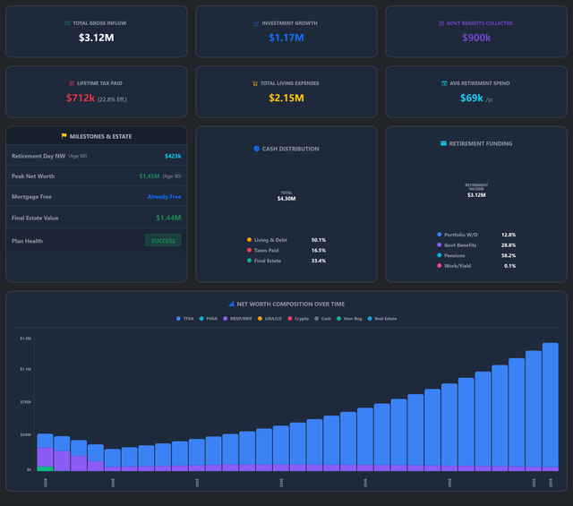Toggle TFSA series in chart legend
The width and height of the screenshot is (573, 506).
point(185,319)
